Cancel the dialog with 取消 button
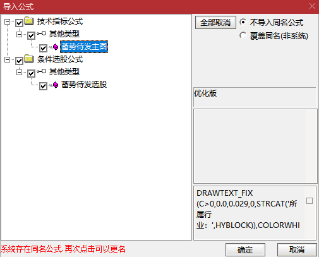The width and height of the screenshot is (319, 257). point(297,250)
